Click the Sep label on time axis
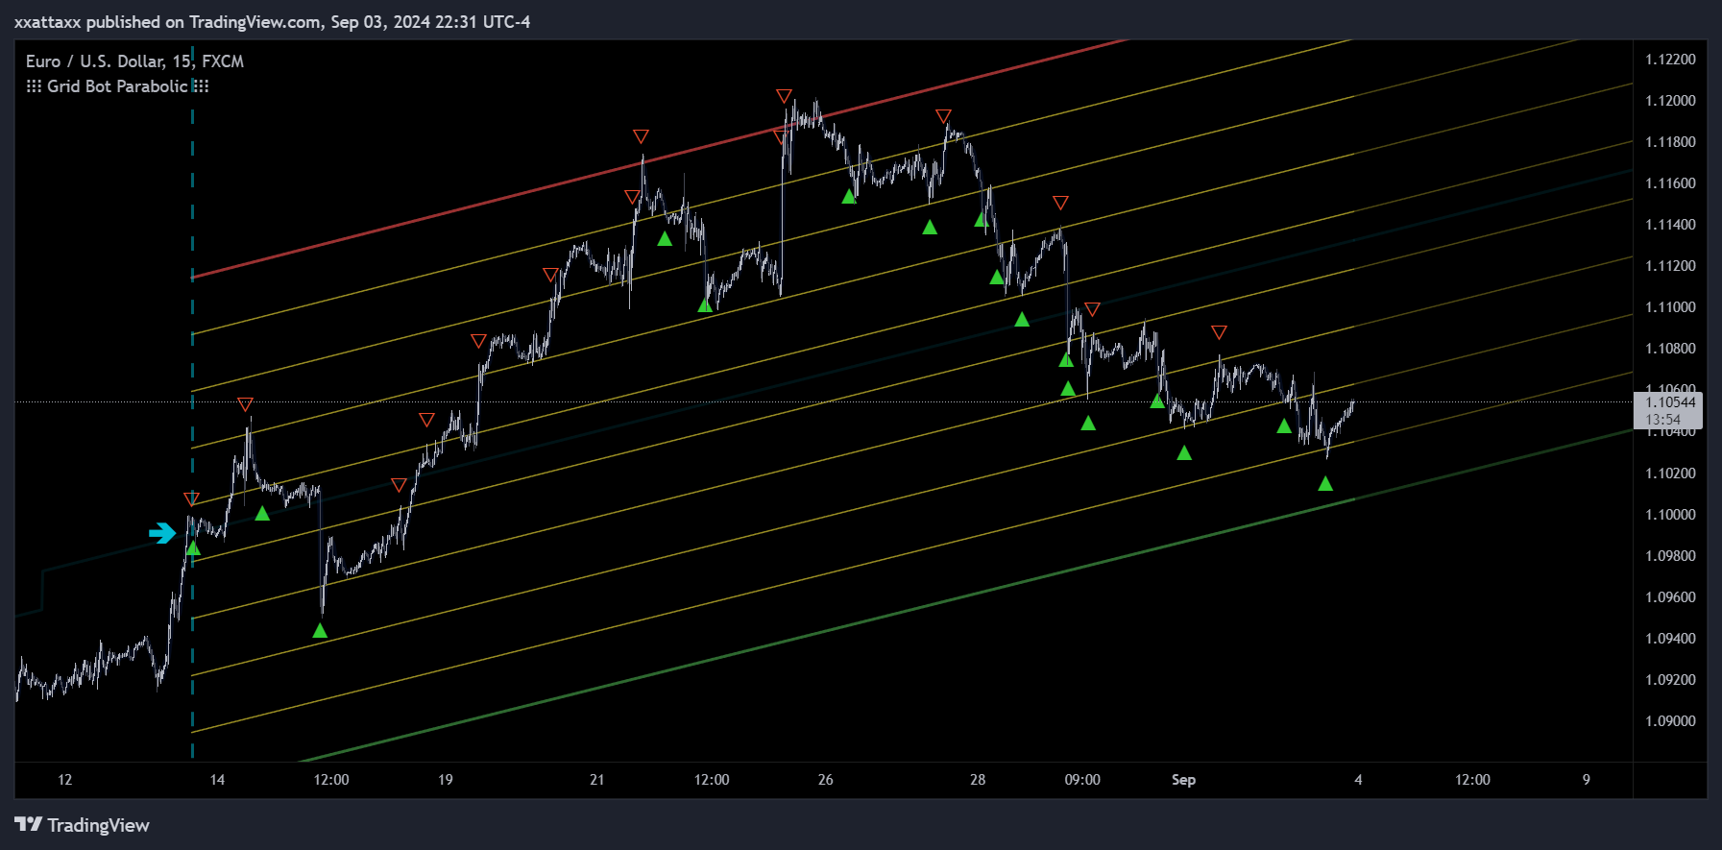 coord(1183,780)
